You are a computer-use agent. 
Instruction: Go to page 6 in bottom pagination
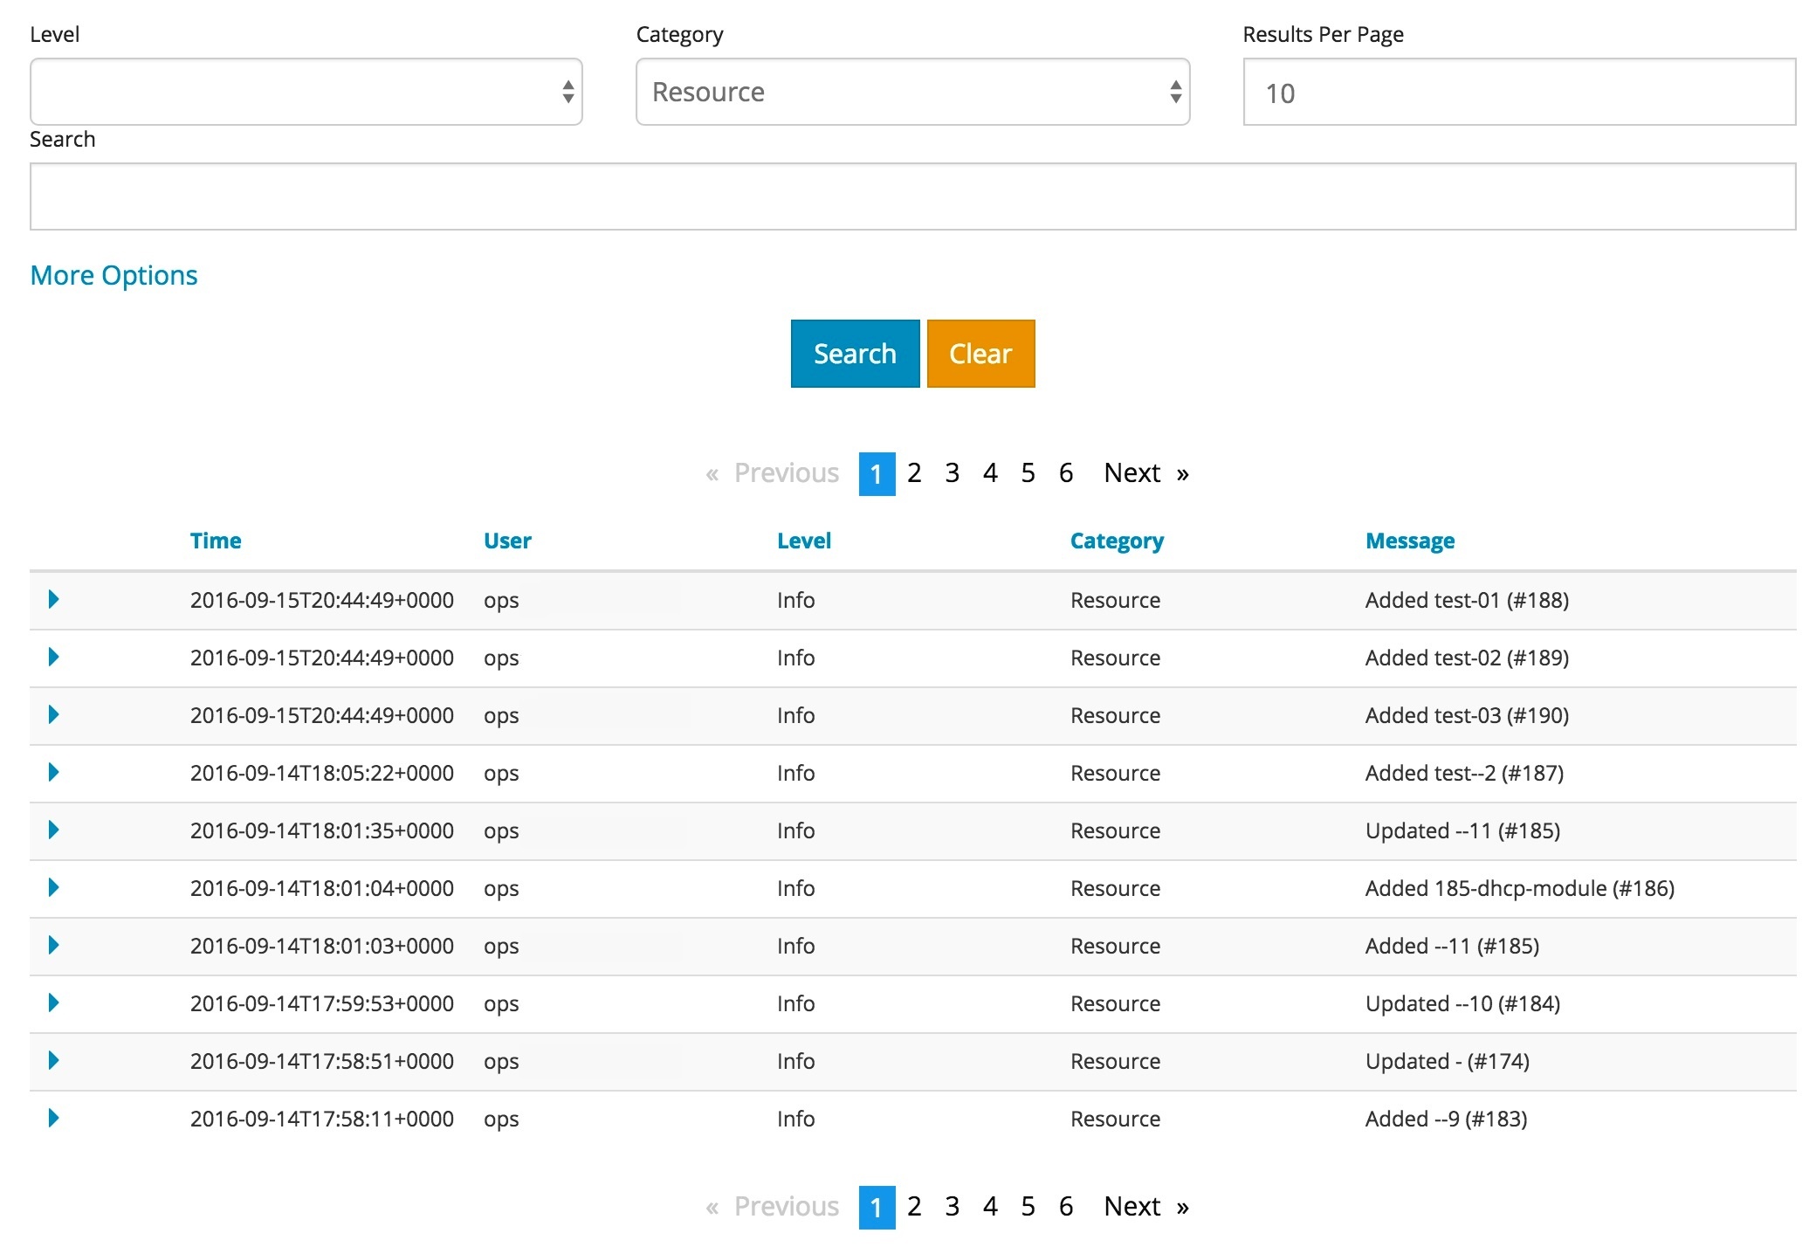point(1066,1207)
